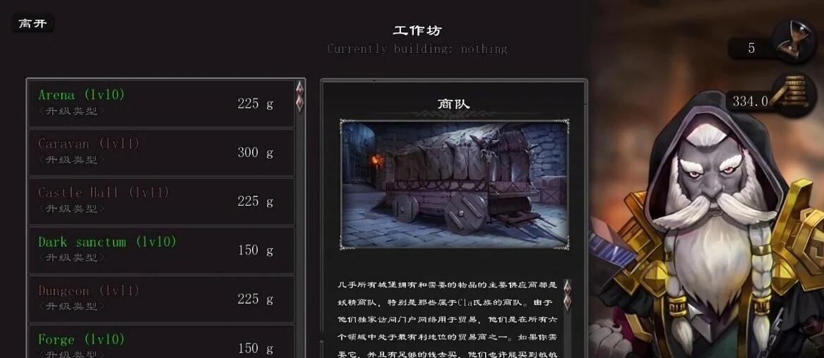824x358 pixels.
Task: Select the Castle Hall (lvl1) entry
Action: coord(161,201)
